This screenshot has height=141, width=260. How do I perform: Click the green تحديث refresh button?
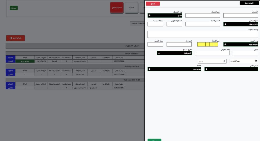(14, 8)
